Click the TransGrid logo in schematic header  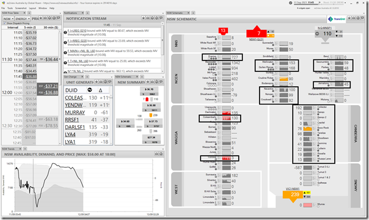click(x=337, y=19)
